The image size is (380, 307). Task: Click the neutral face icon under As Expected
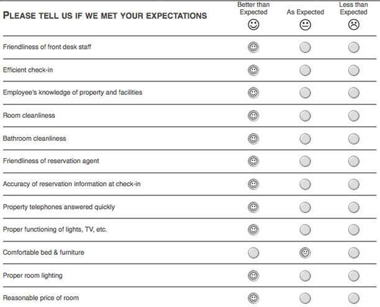click(x=305, y=25)
